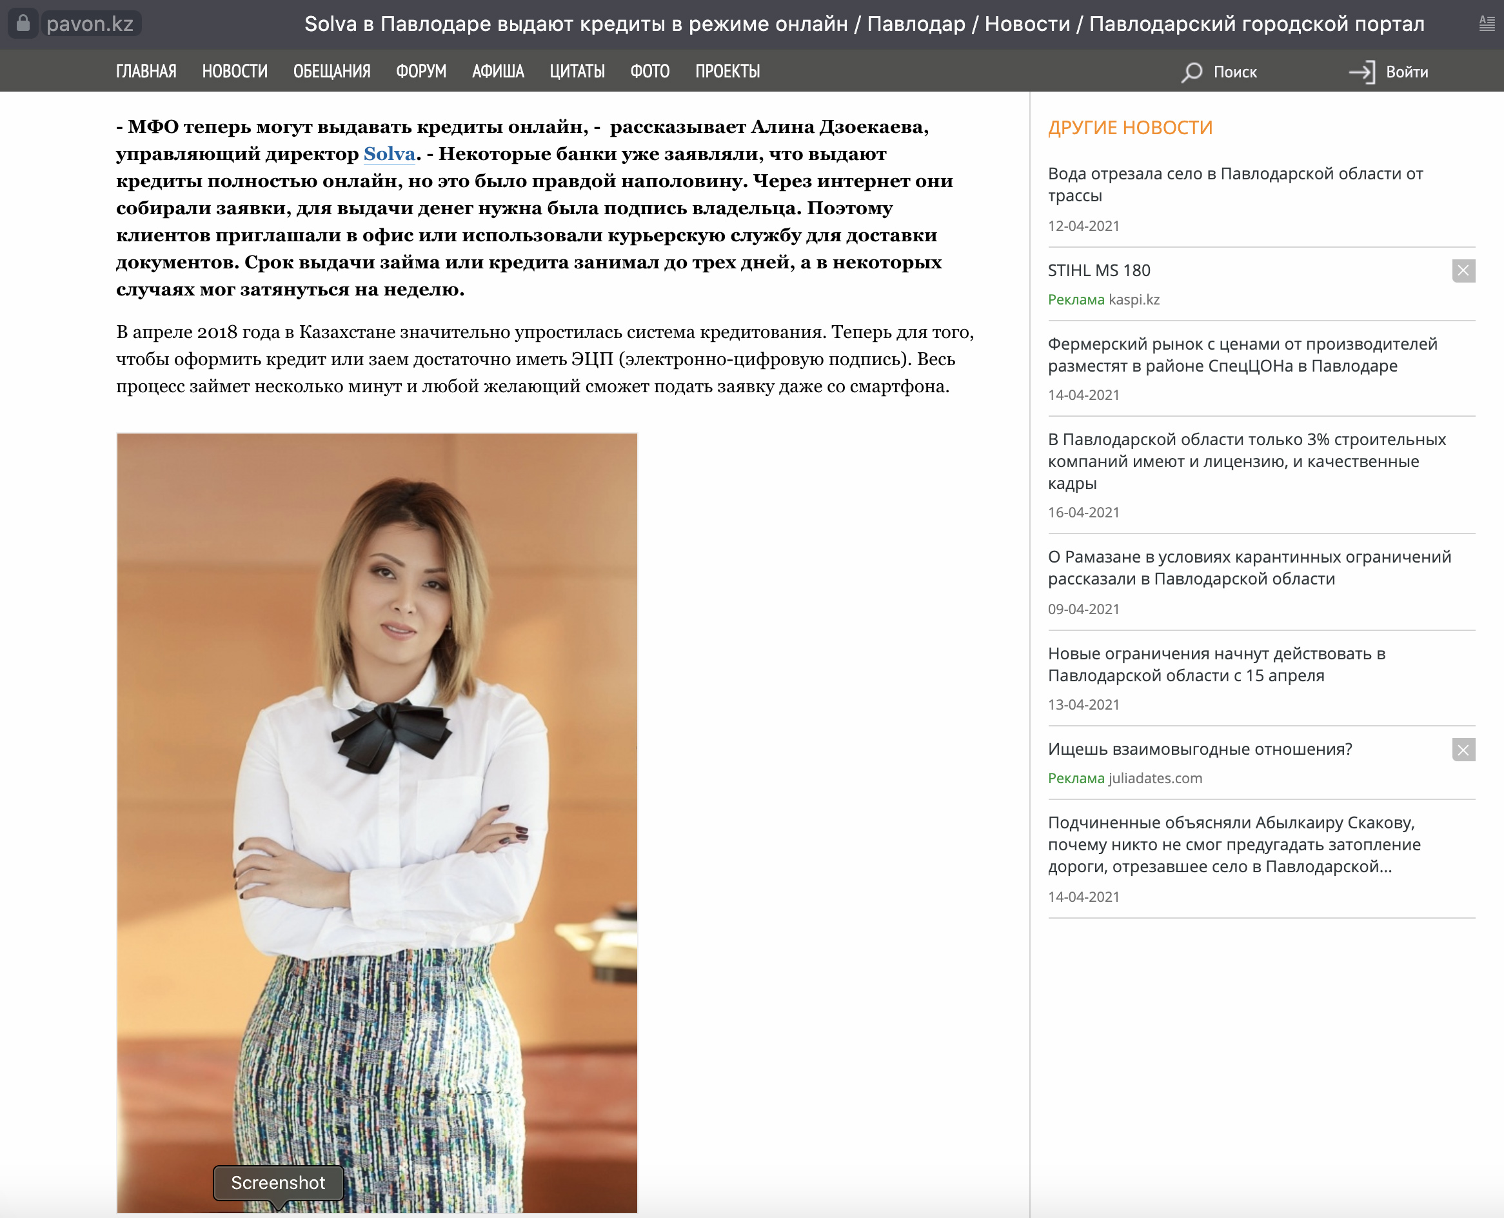Go to the НОВОСТИ section
The width and height of the screenshot is (1504, 1218).
[x=235, y=72]
